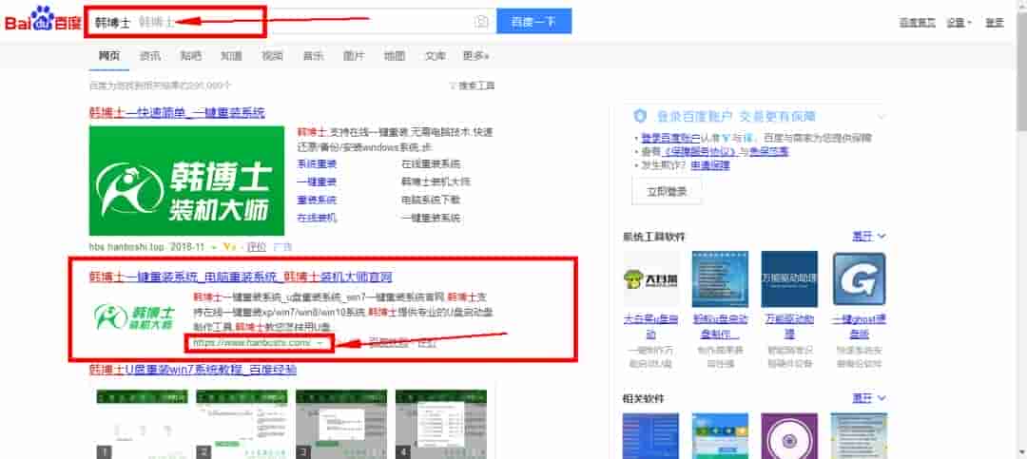The image size is (1027, 459).
Task: Open tutorial thumbnail numbered 1
Action: point(142,424)
